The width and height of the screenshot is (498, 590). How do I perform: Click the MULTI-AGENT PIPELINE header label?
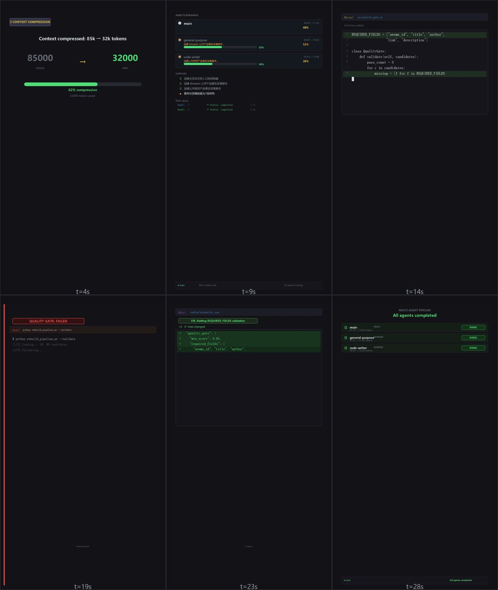tap(415, 310)
